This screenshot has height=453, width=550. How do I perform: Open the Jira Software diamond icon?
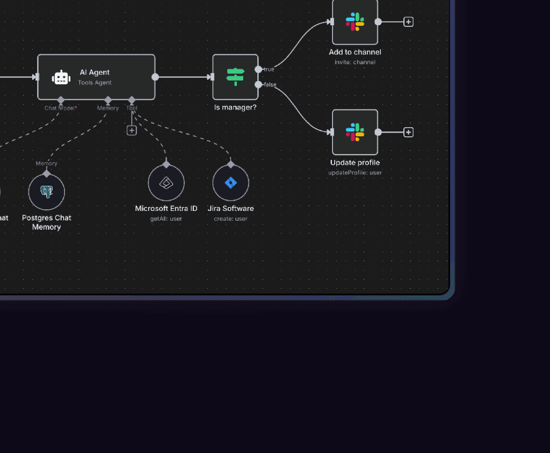pos(230,182)
